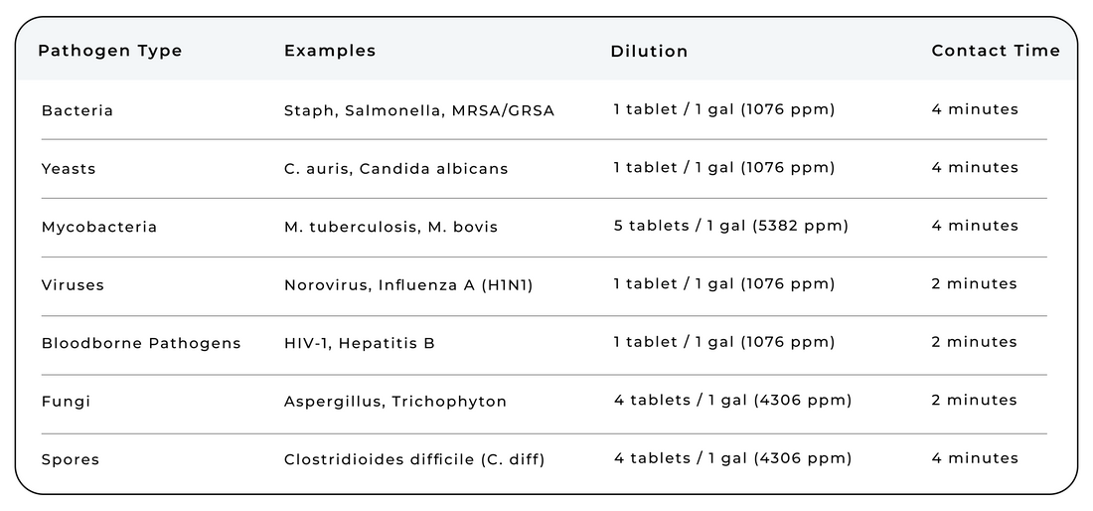Click the Dilution column header

pos(649,52)
